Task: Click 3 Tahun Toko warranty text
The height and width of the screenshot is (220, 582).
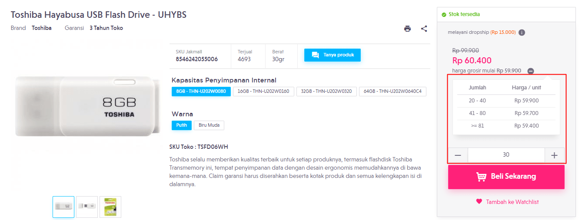Action: [x=106, y=28]
